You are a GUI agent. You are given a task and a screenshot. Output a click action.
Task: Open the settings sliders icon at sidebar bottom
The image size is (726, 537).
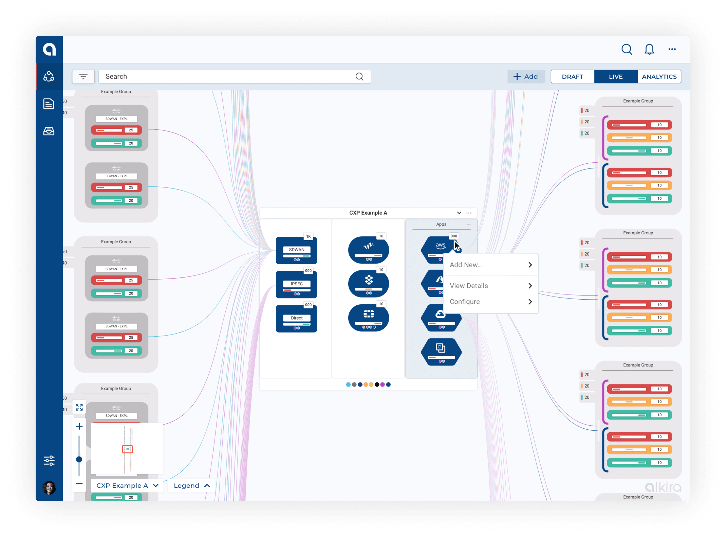click(49, 461)
